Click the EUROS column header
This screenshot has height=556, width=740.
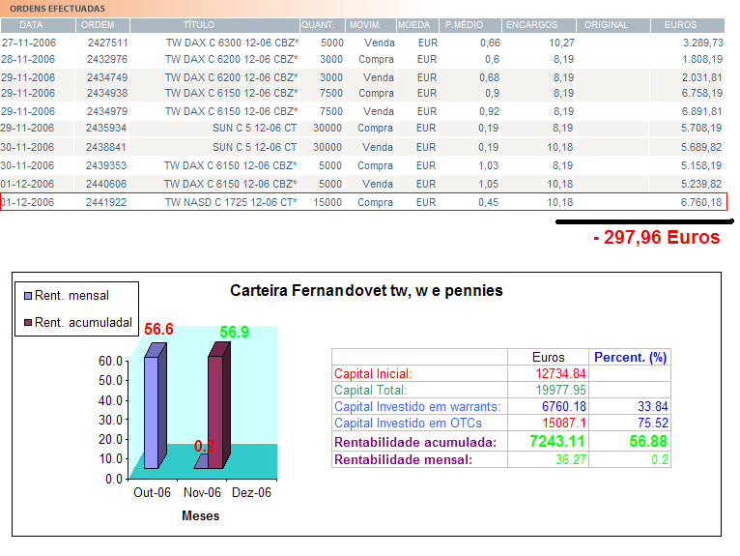pyautogui.click(x=688, y=25)
